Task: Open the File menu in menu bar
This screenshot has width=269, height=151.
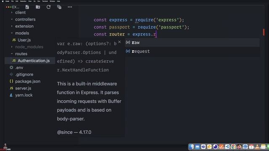Action: pyautogui.click(x=12, y=1)
